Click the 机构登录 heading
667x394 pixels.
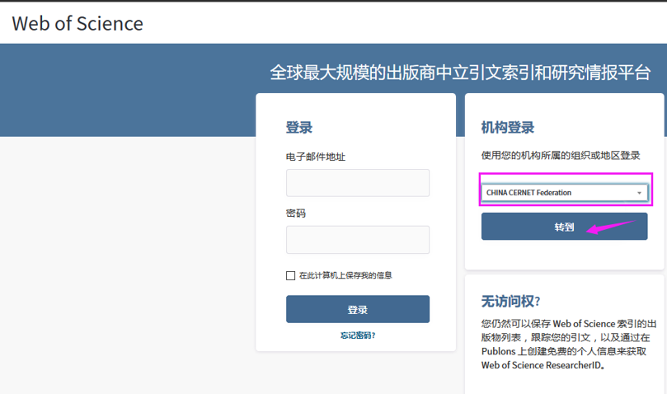click(x=507, y=128)
